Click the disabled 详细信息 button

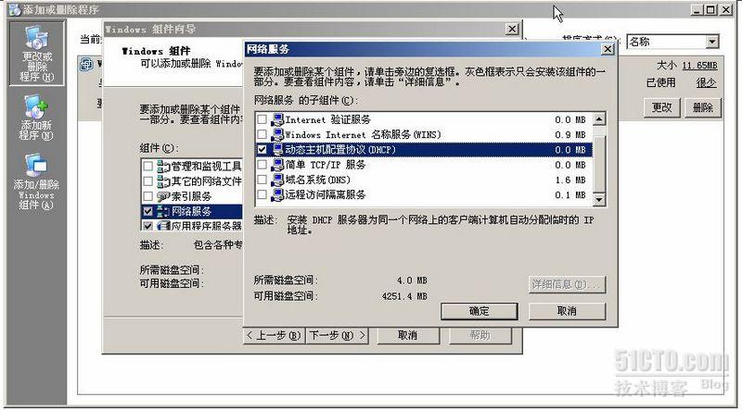coord(567,284)
